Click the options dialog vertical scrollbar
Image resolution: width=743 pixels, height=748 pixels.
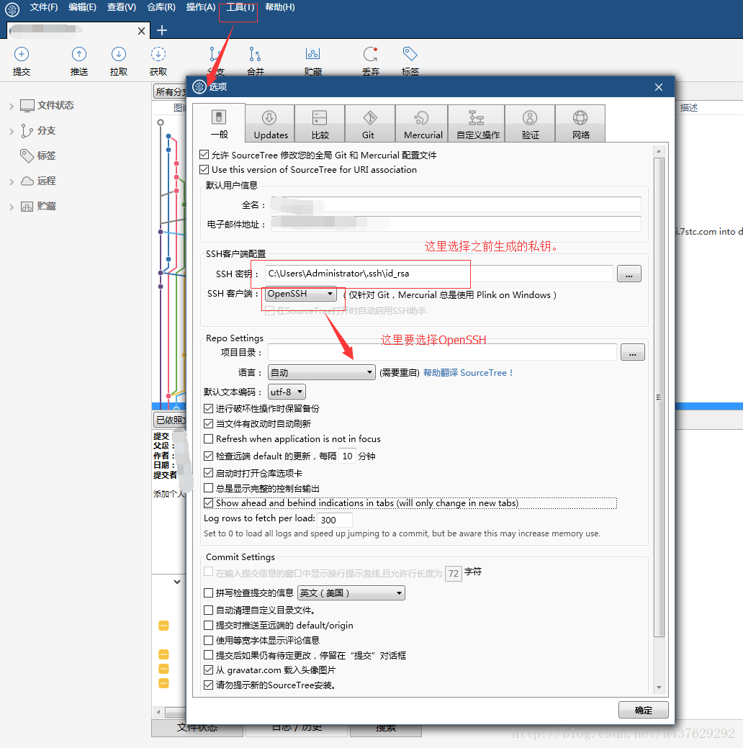[x=659, y=397]
